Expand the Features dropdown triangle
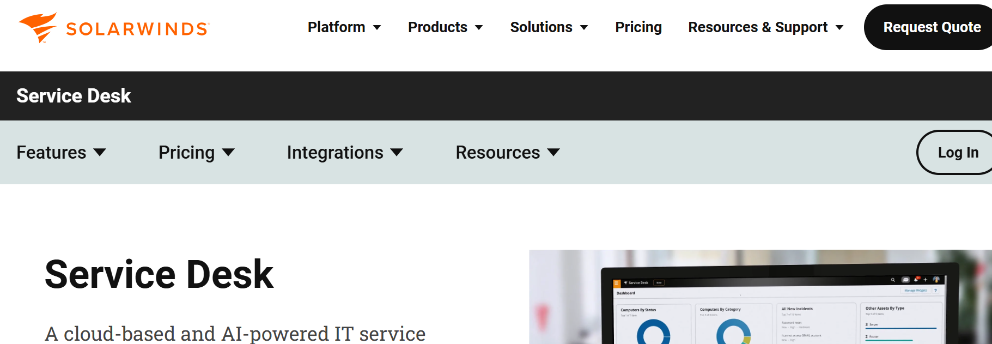This screenshot has height=344, width=992. coord(100,152)
